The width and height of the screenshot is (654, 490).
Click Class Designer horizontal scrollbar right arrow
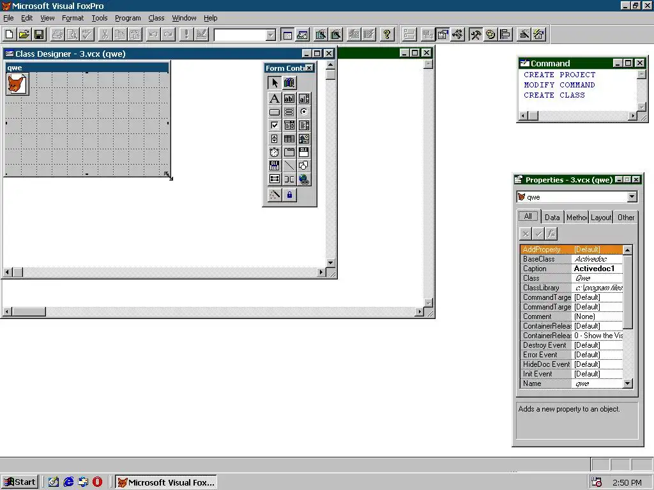pyautogui.click(x=321, y=272)
